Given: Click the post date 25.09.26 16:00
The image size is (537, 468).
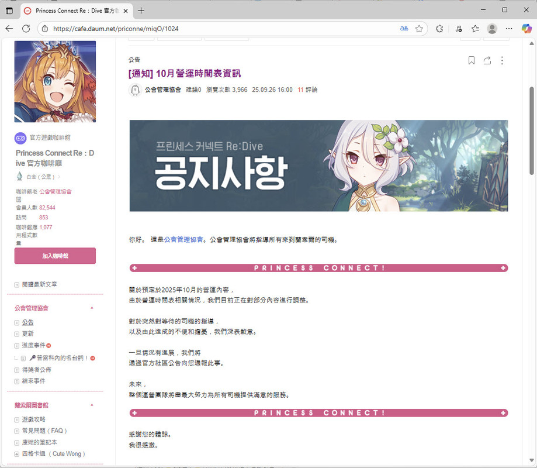Looking at the screenshot, I should (x=272, y=90).
